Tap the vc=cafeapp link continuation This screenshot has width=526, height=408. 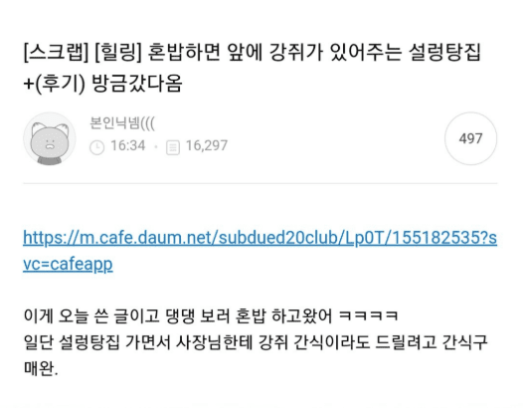pos(68,264)
